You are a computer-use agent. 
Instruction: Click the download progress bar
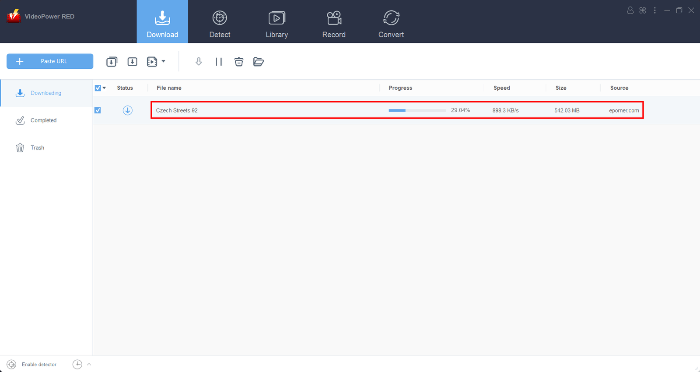click(x=417, y=110)
